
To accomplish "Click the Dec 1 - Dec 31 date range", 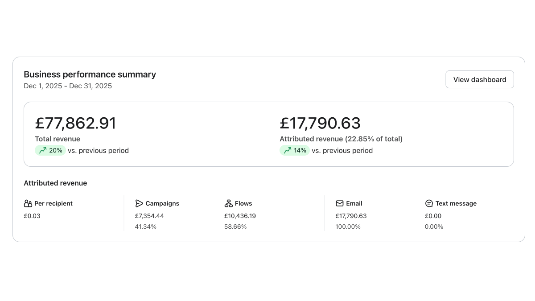I will click(x=68, y=86).
